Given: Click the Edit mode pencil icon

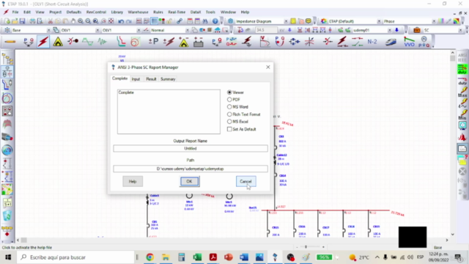Looking at the screenshot, I should [10, 42].
